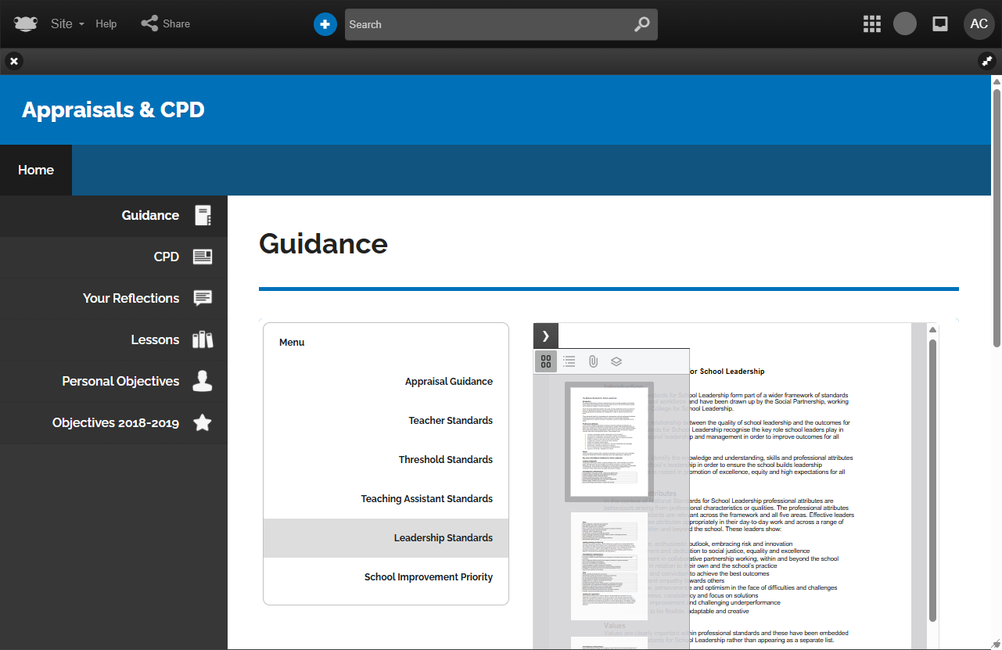Image resolution: width=1002 pixels, height=650 pixels.
Task: Show document outline list view icon
Action: click(569, 361)
